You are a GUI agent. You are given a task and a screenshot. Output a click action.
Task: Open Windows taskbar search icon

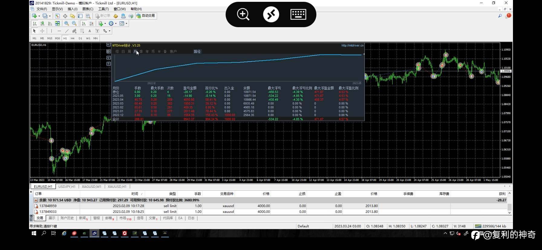pos(44,233)
